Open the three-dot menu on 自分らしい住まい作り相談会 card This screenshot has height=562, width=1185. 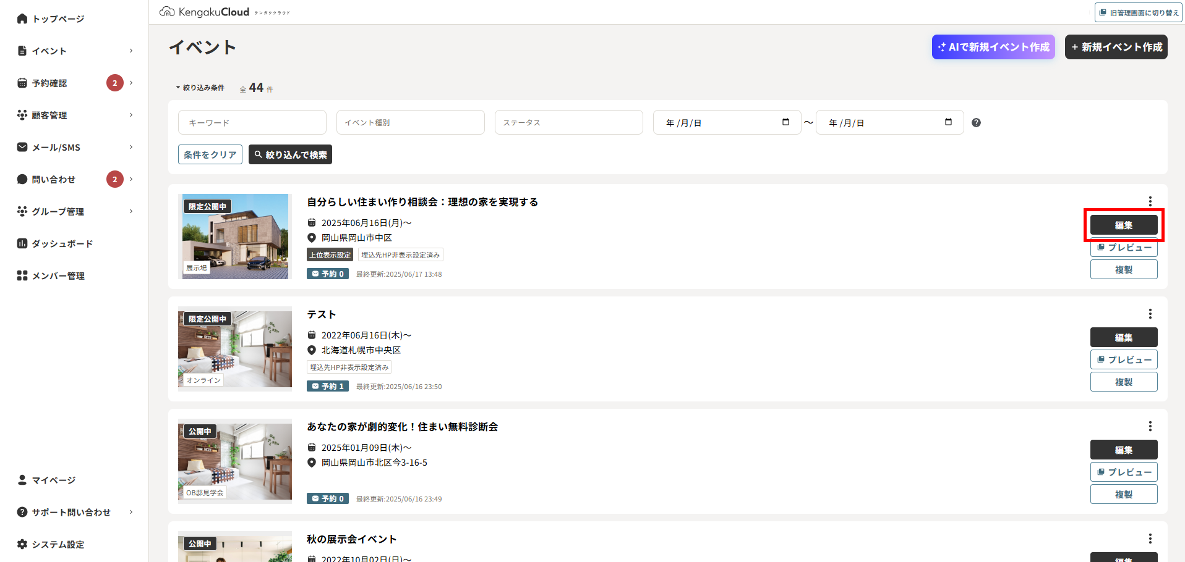click(x=1150, y=201)
